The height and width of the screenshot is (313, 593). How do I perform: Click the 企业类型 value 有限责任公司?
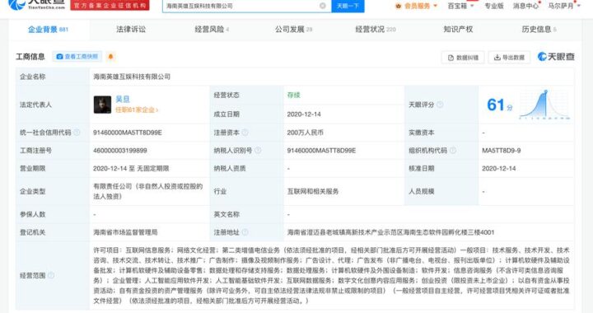(x=148, y=191)
